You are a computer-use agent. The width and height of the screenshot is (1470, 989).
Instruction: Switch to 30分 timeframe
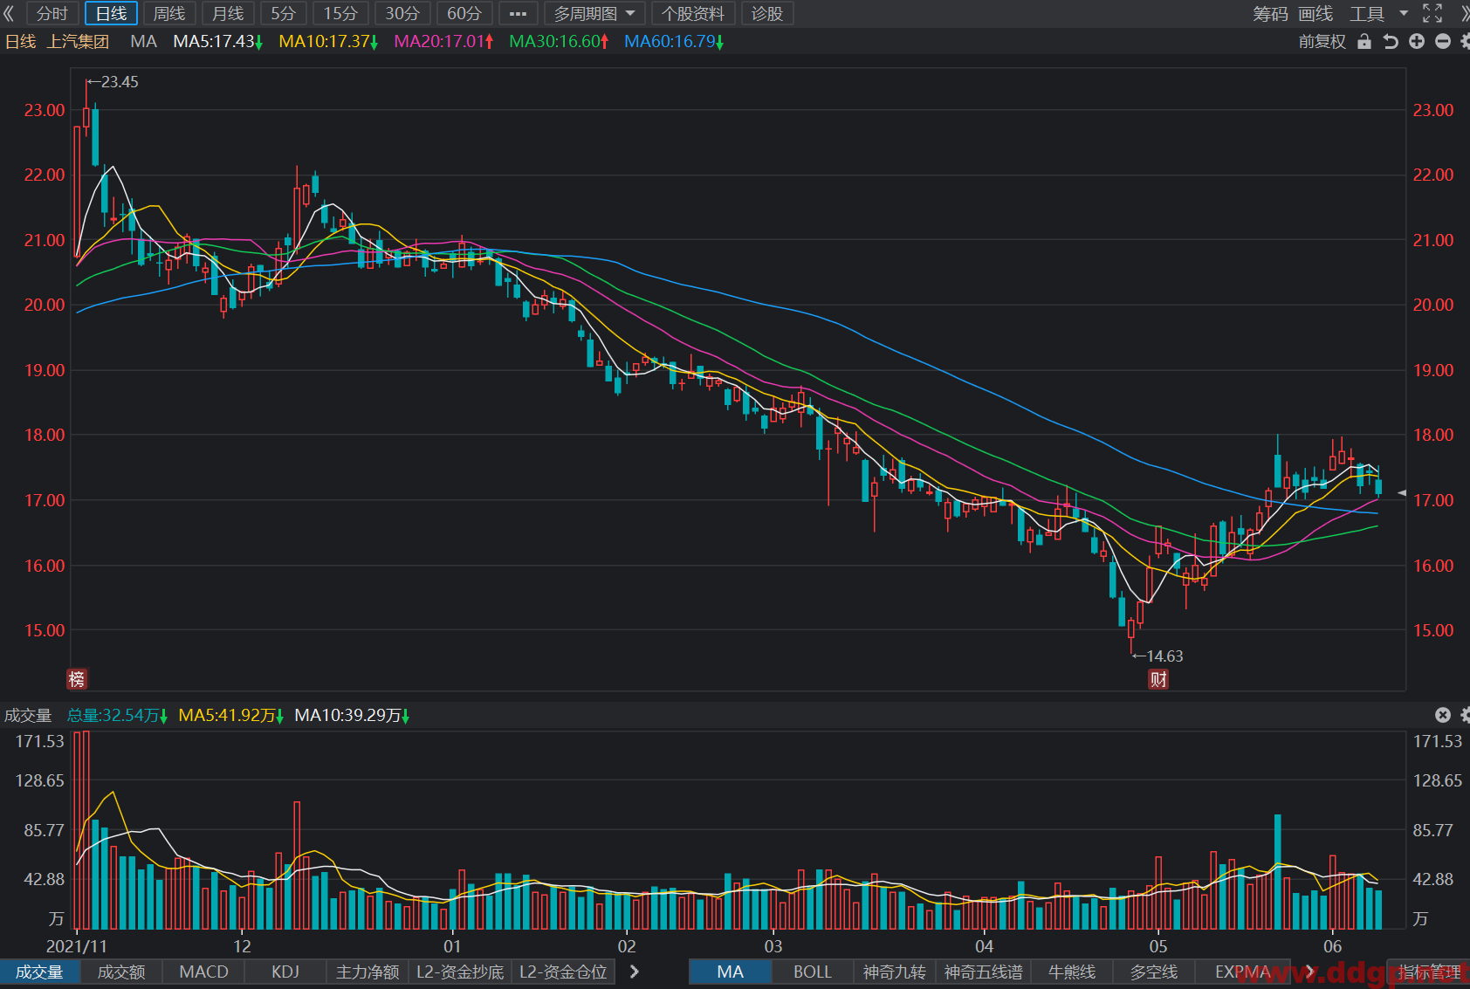(x=402, y=13)
